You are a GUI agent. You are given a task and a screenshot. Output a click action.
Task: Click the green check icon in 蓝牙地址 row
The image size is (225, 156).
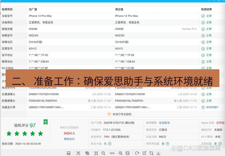pyautogui.click(x=203, y=55)
